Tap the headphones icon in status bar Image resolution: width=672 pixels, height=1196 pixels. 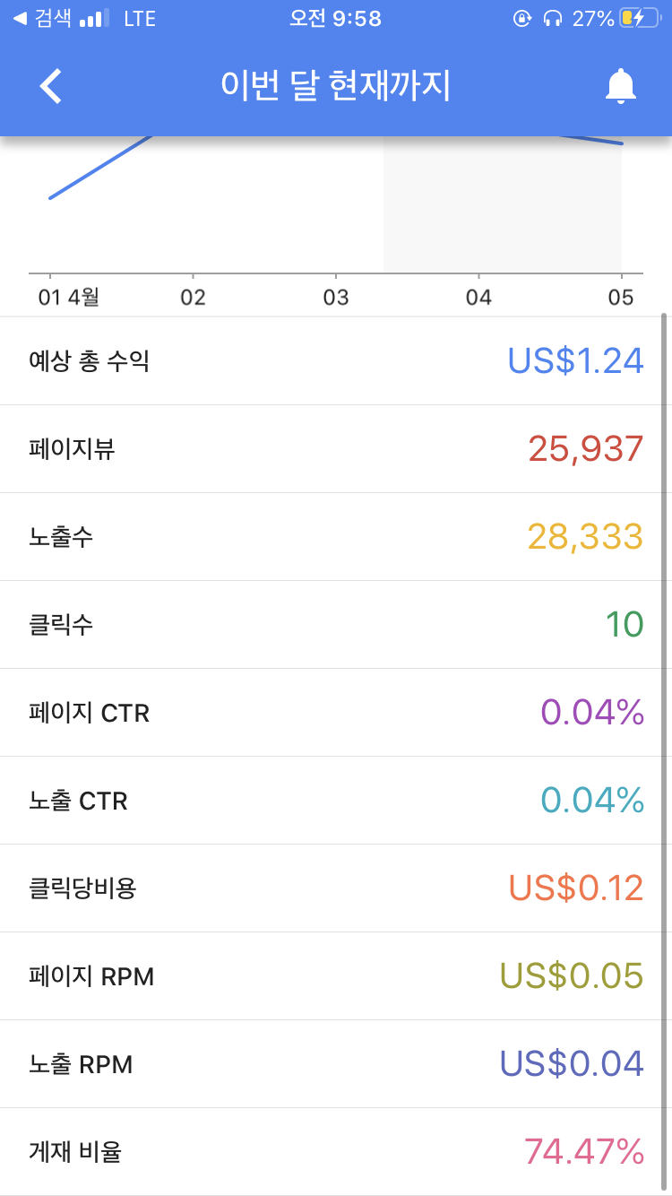point(553,18)
